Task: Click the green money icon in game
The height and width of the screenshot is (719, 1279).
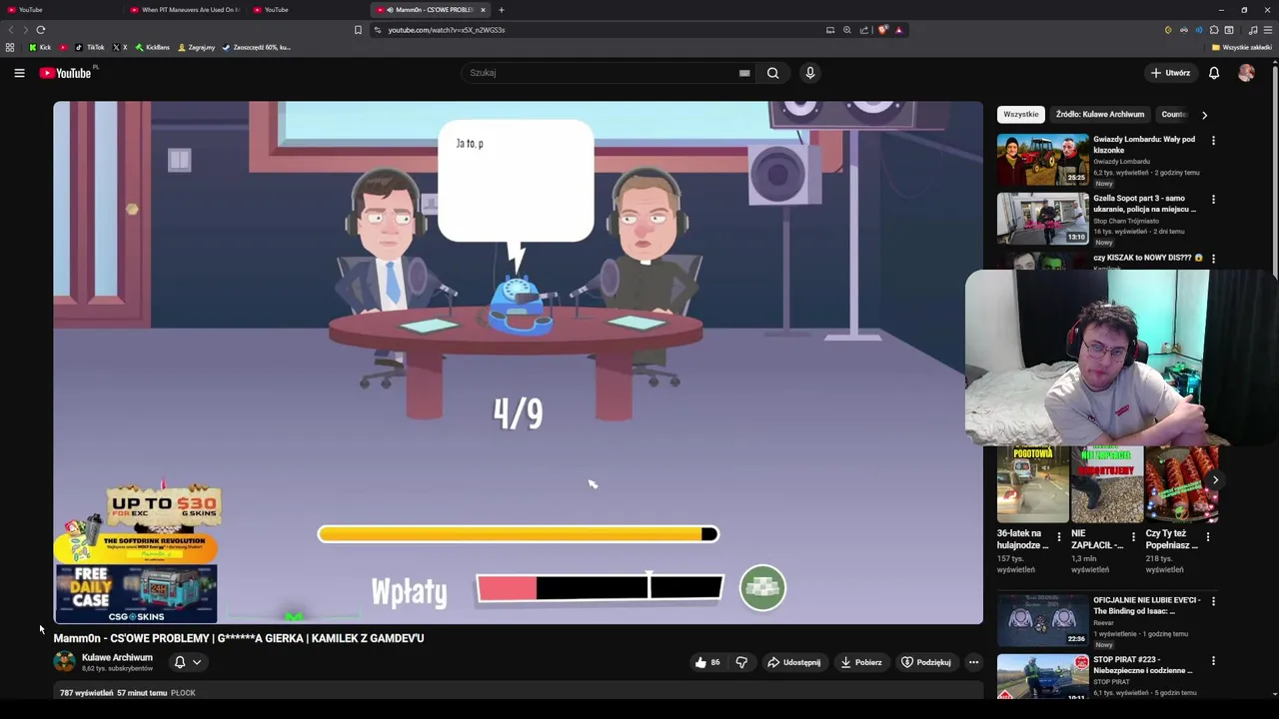Action: (762, 587)
